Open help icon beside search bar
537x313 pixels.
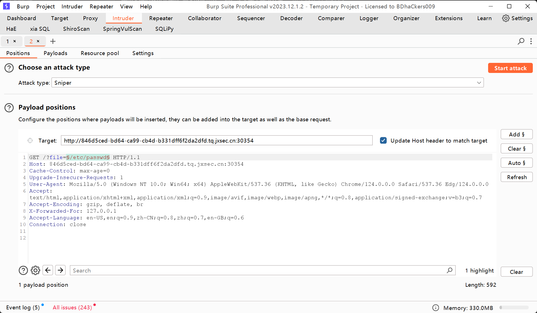click(x=23, y=270)
